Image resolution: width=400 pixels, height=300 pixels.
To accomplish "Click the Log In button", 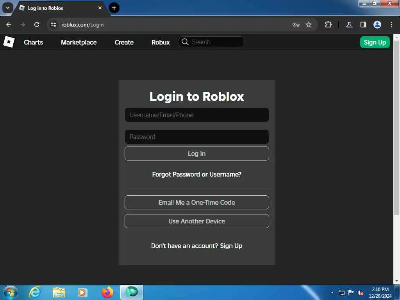I will 197,154.
